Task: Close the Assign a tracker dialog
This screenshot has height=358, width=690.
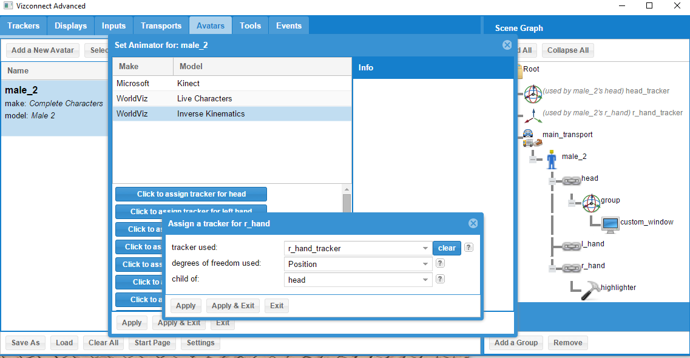Action: [x=473, y=223]
